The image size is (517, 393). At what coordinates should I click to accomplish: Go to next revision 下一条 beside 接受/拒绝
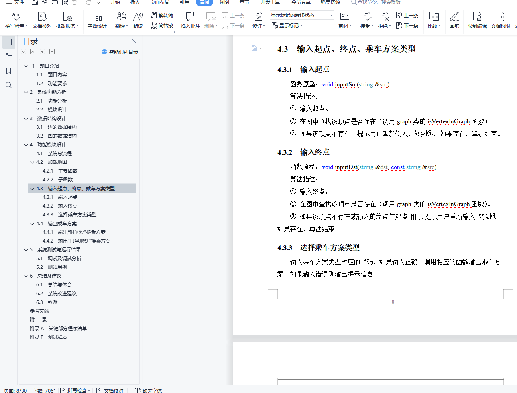coord(407,26)
